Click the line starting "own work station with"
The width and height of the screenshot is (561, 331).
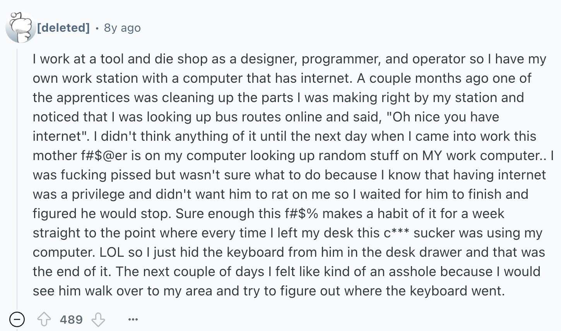(282, 78)
